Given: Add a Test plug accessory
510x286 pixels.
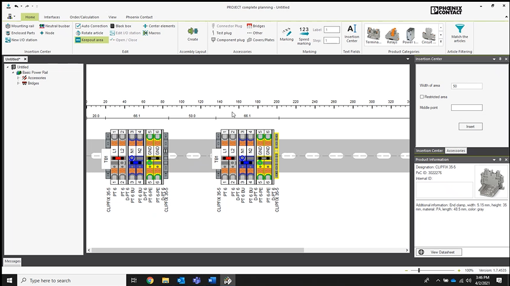Looking at the screenshot, I should tap(222, 33).
